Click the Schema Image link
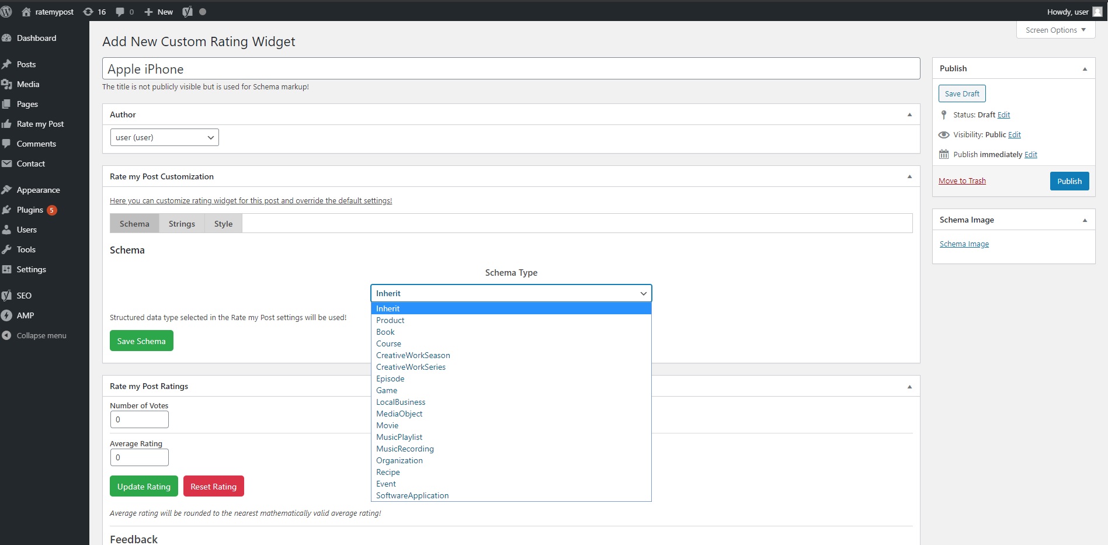 964,244
